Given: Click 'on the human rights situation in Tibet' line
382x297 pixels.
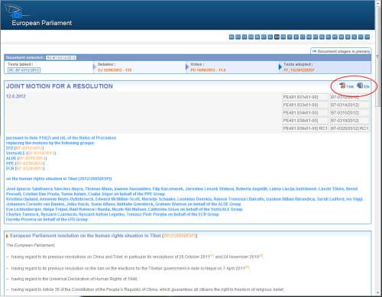Looking at the screenshot, I should [59, 179].
